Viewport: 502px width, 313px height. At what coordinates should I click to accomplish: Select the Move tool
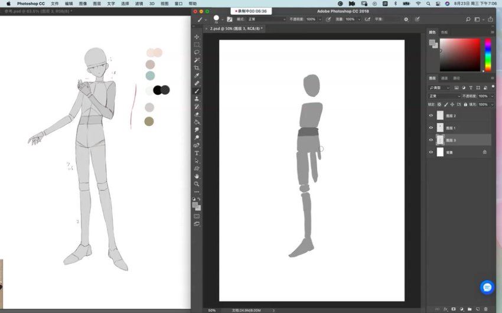197,37
